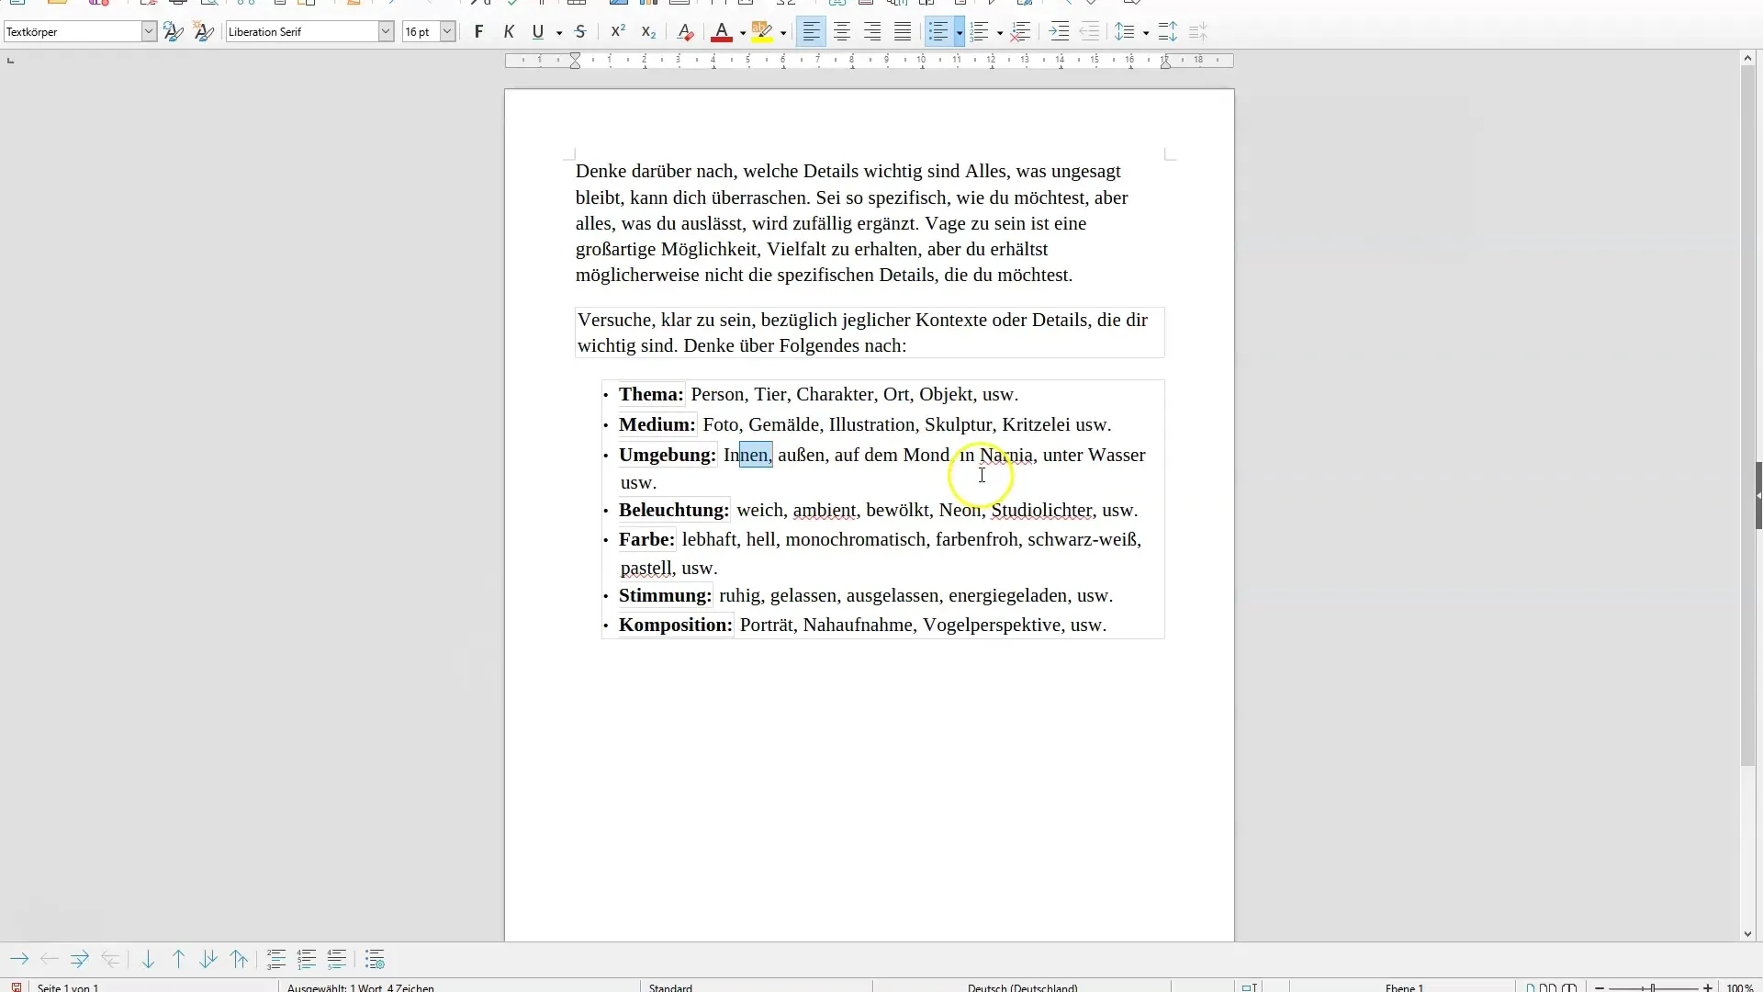
Task: Click the bulleted list icon
Action: tap(938, 31)
